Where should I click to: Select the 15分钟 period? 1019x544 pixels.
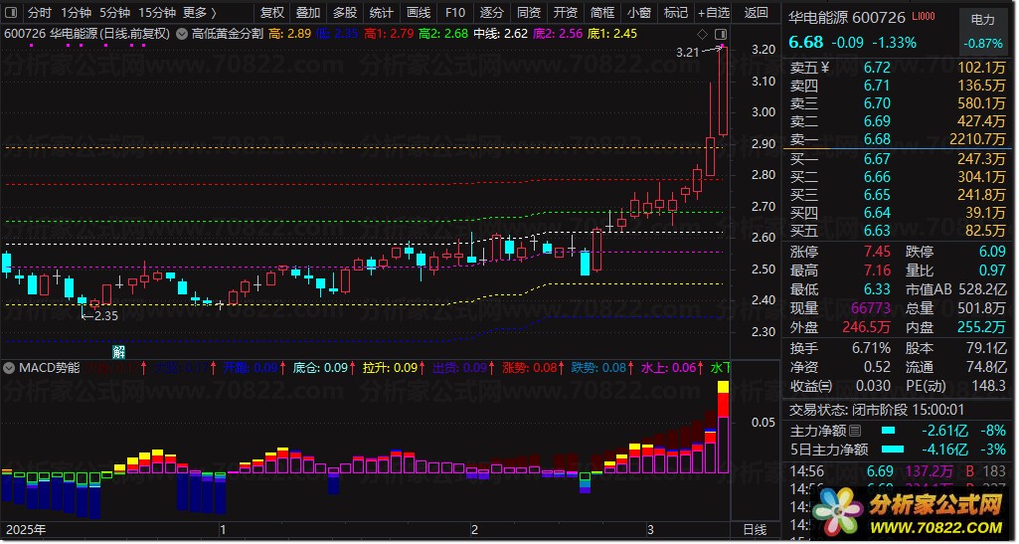point(157,12)
